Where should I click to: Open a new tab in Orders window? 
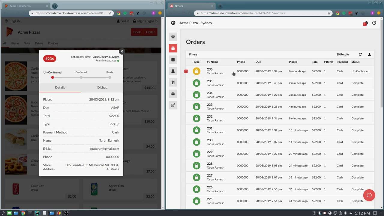220,6
